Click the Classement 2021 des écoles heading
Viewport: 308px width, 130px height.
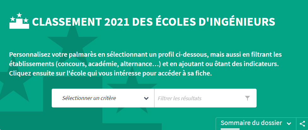point(154,22)
